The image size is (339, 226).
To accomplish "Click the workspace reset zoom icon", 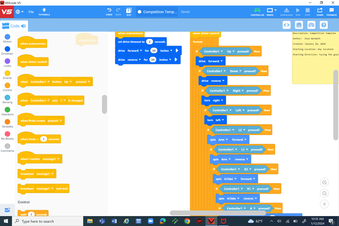I will [324, 204].
